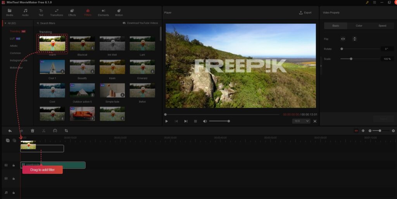Undo the last action
Image resolution: width=397 pixels, height=199 pixels.
[10, 131]
